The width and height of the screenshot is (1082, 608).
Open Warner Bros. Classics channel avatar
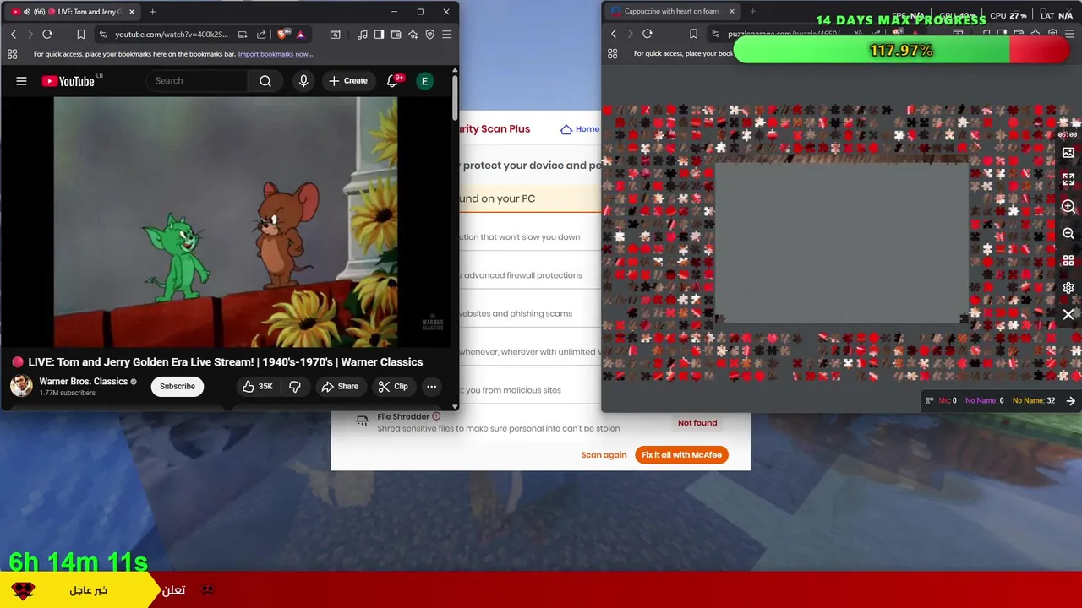(21, 386)
